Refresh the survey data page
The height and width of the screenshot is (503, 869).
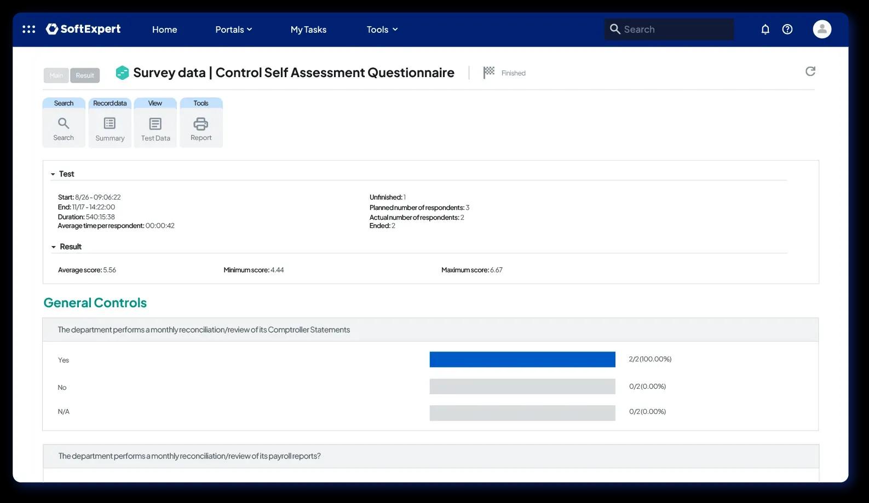[810, 72]
